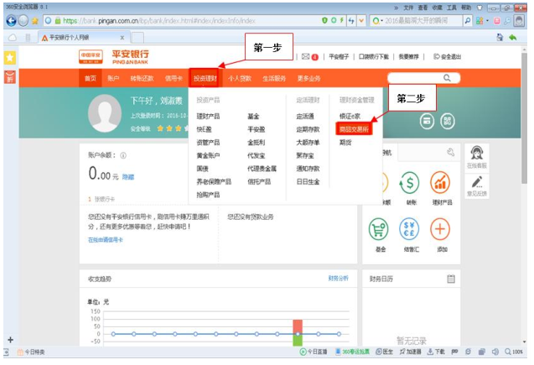Choose 定期存款 from the dropdown menu
The height and width of the screenshot is (365, 534).
pyautogui.click(x=308, y=129)
